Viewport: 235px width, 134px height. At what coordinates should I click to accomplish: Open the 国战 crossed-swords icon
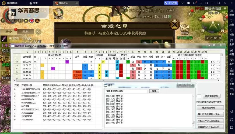[x=185, y=29]
